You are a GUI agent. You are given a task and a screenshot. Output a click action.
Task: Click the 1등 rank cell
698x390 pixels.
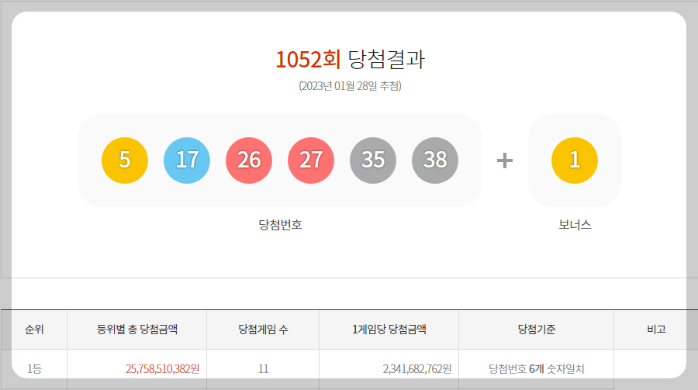pos(34,368)
